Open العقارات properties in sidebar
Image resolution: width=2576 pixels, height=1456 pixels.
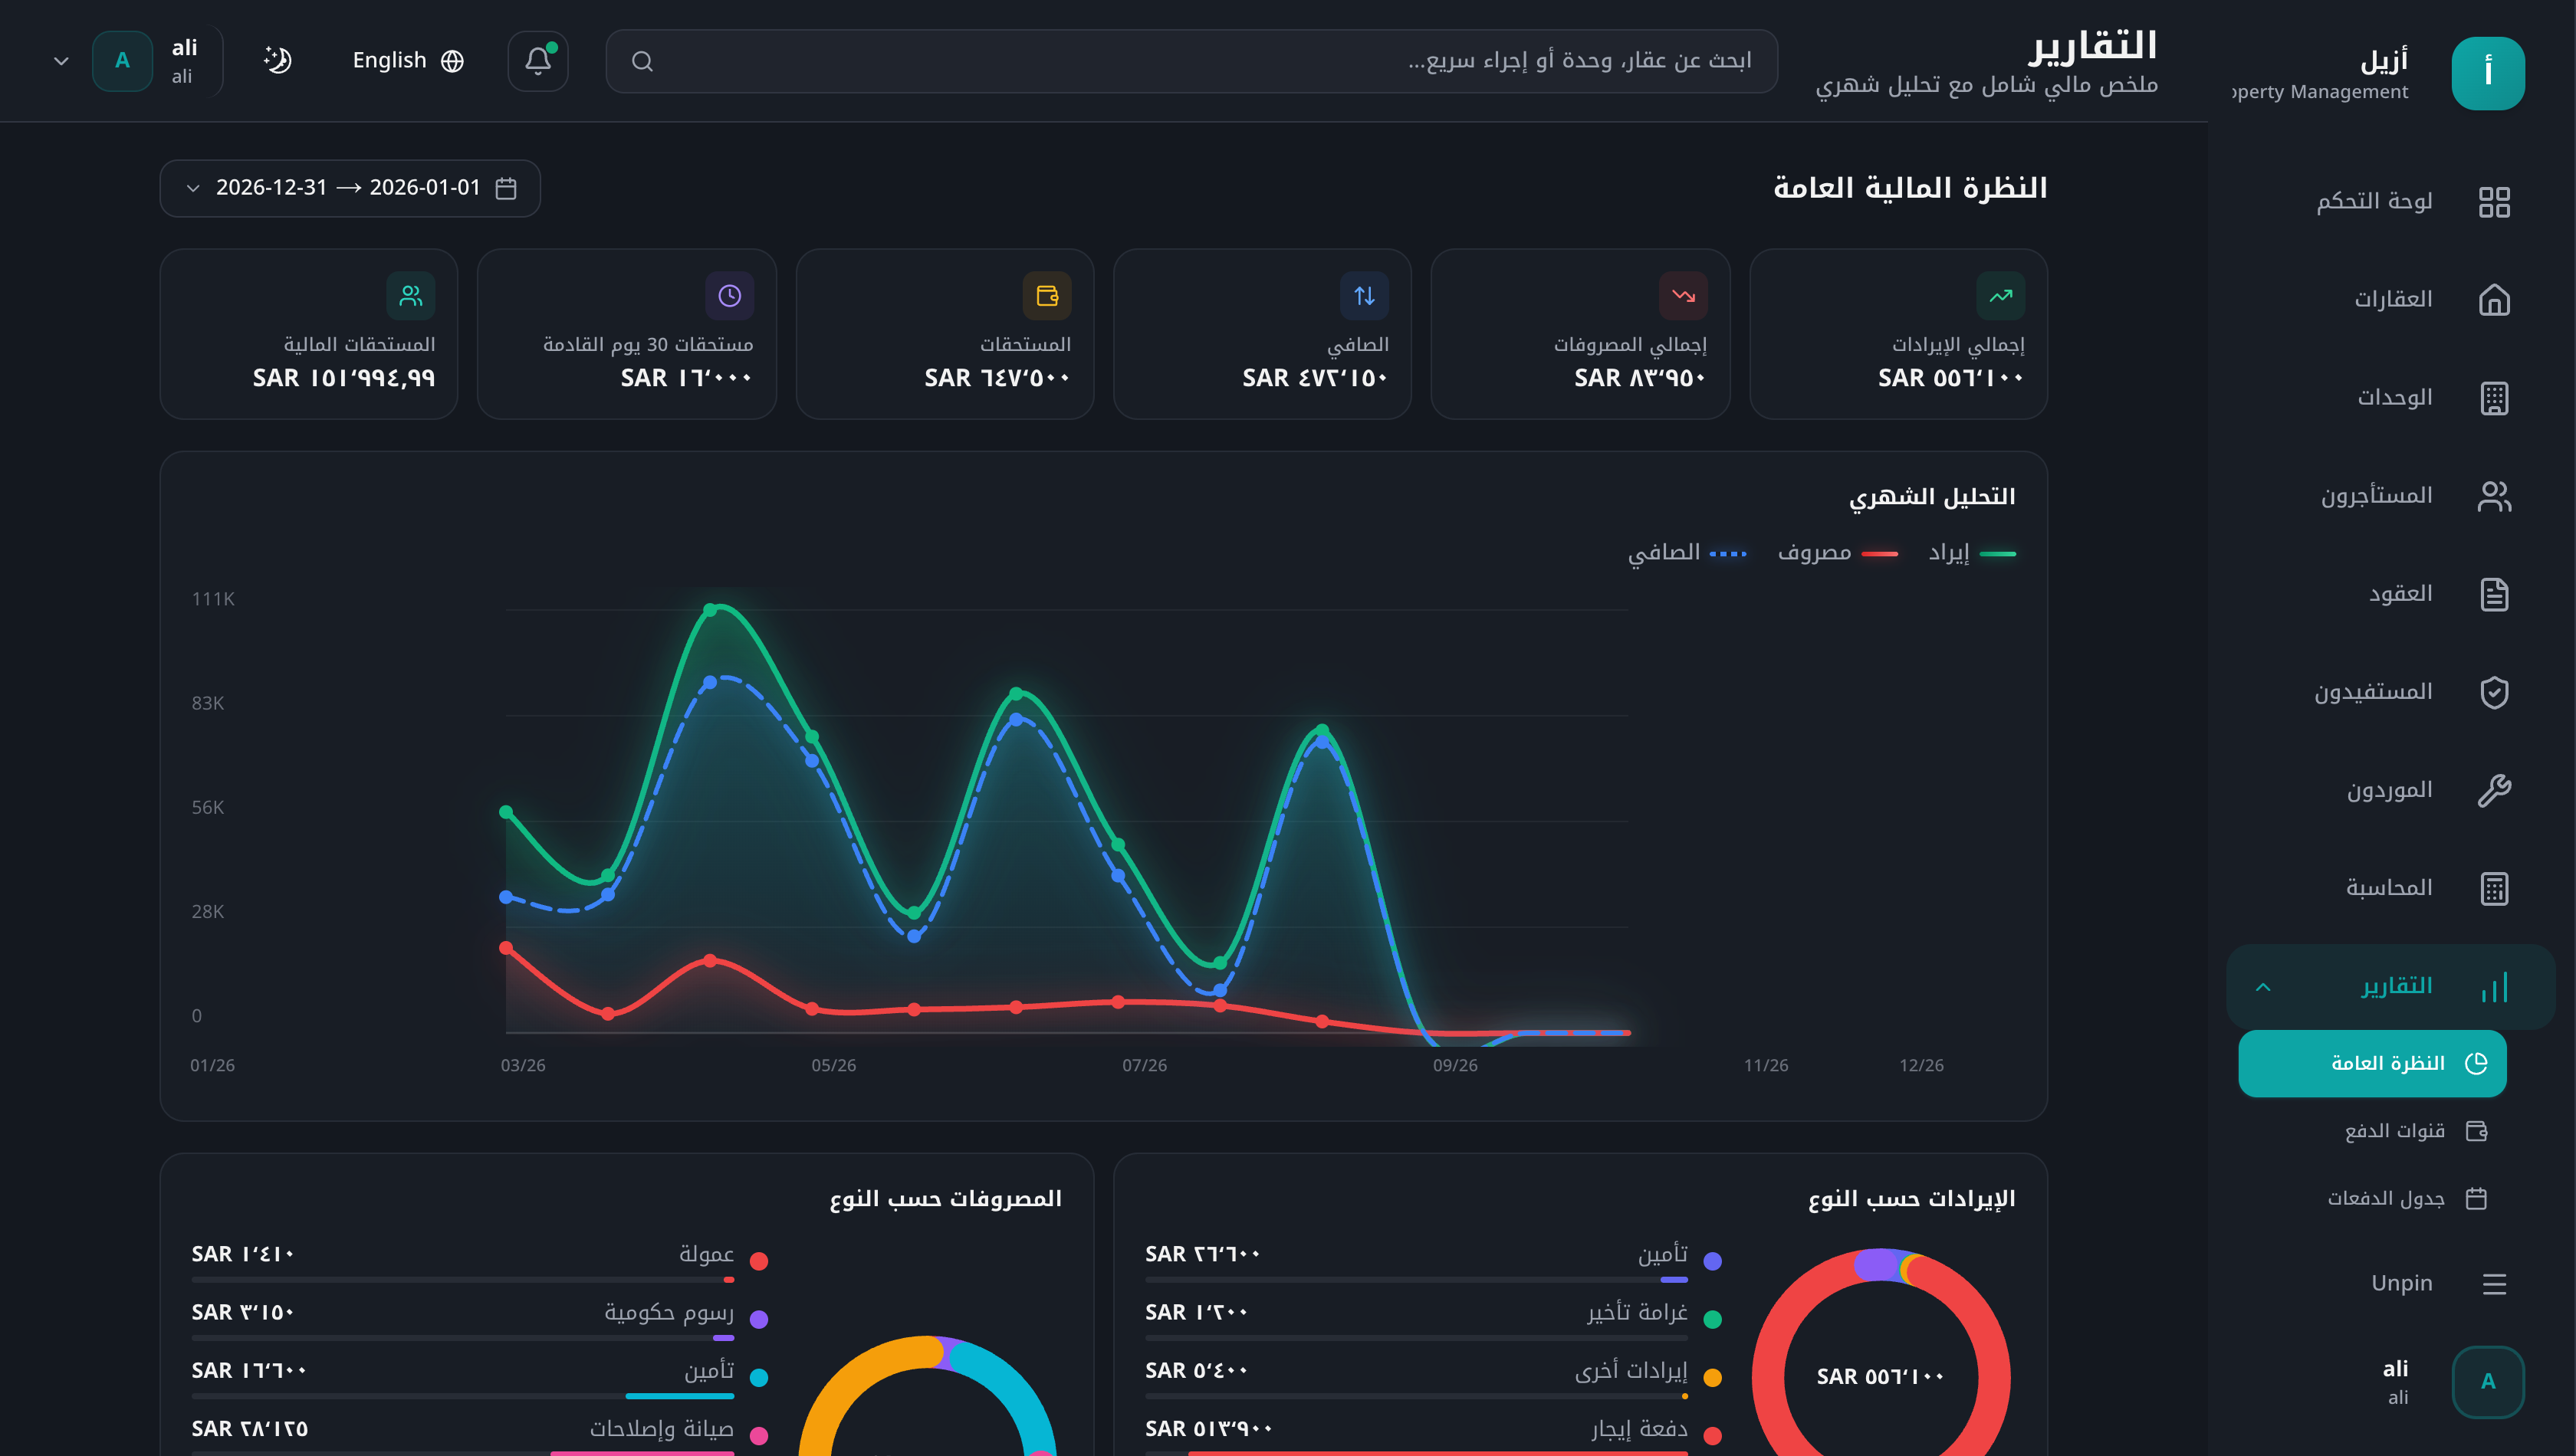tap(2391, 299)
